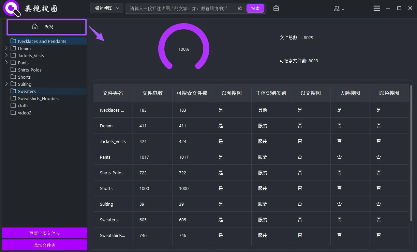Screen dimensions: 417x252
Task: Click the 更新全部文件夹 button
Action: coord(44,233)
